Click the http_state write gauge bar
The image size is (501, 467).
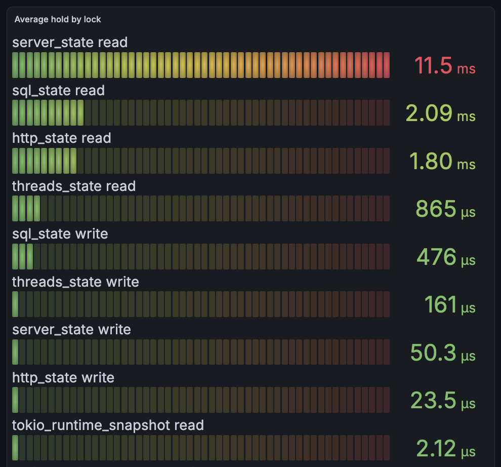pos(201,400)
